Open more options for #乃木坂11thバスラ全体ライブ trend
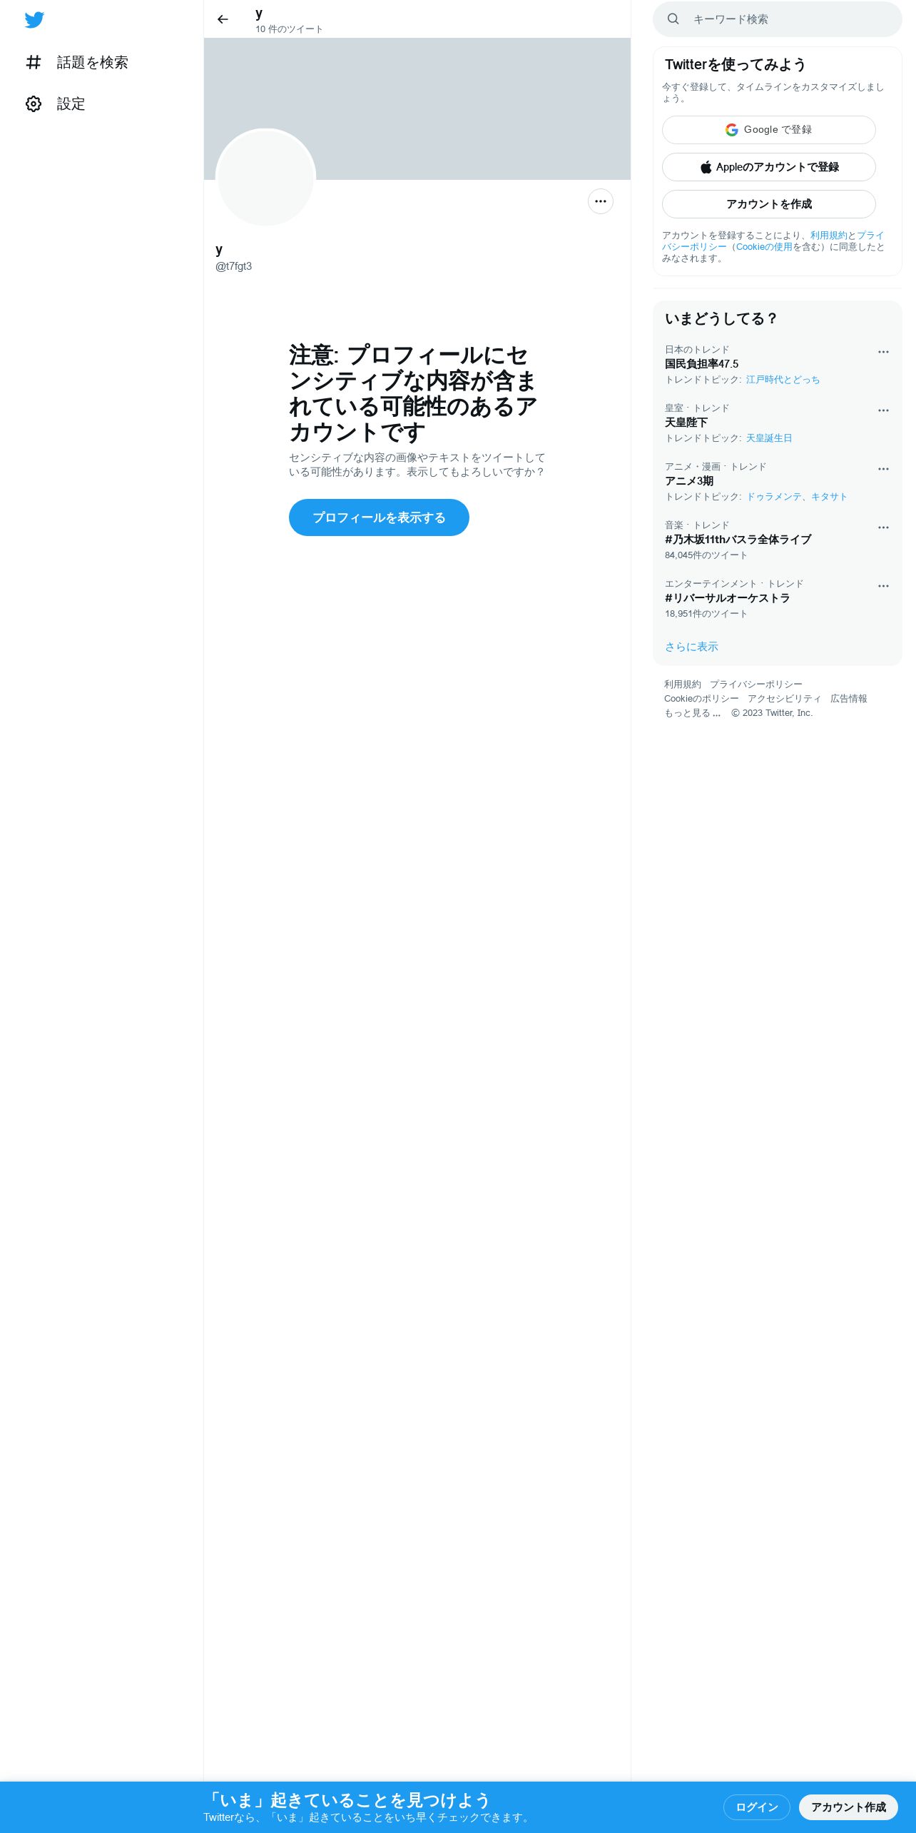 click(x=883, y=527)
